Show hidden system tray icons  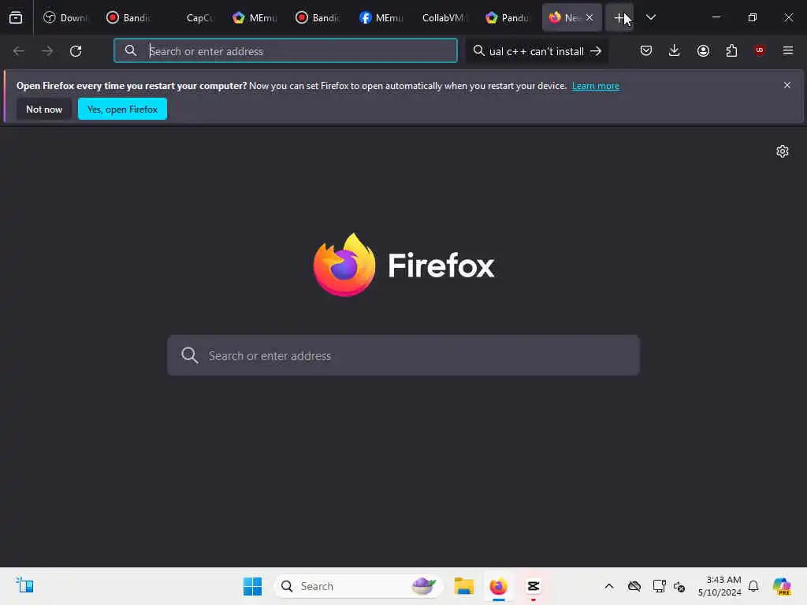pyautogui.click(x=609, y=586)
